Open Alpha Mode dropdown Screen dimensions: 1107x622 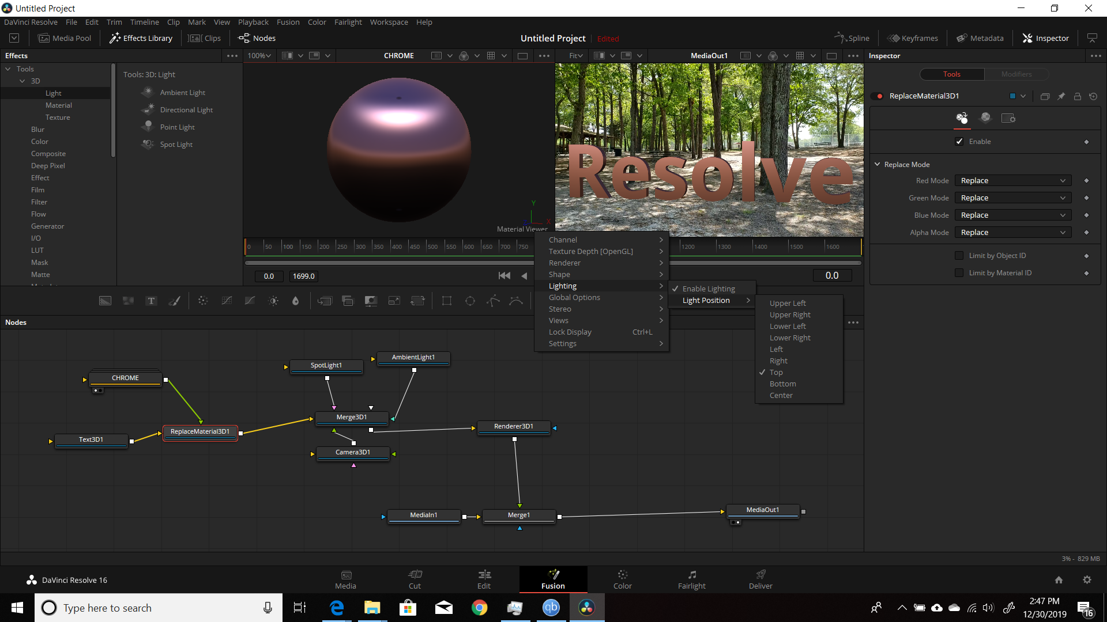tap(1013, 233)
